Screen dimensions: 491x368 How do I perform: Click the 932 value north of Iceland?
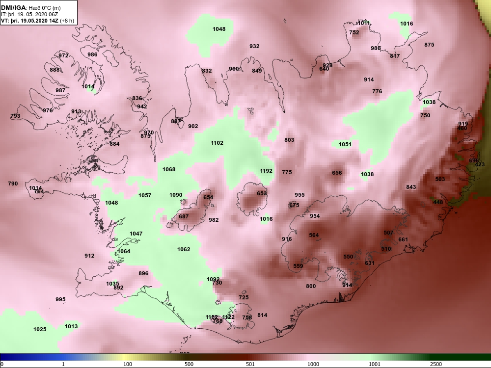click(x=254, y=46)
